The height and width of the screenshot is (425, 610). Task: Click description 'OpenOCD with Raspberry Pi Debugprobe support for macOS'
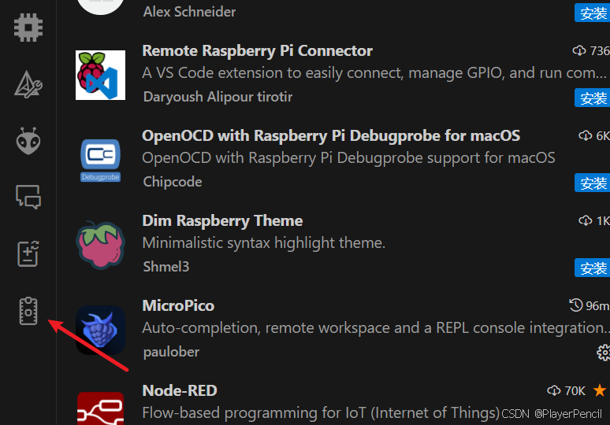click(348, 158)
